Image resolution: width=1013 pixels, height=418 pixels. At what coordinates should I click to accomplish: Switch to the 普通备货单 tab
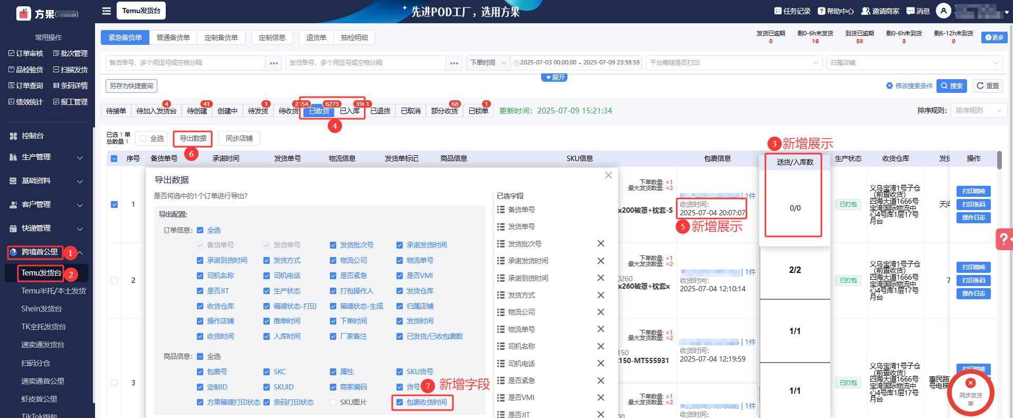[x=173, y=37]
